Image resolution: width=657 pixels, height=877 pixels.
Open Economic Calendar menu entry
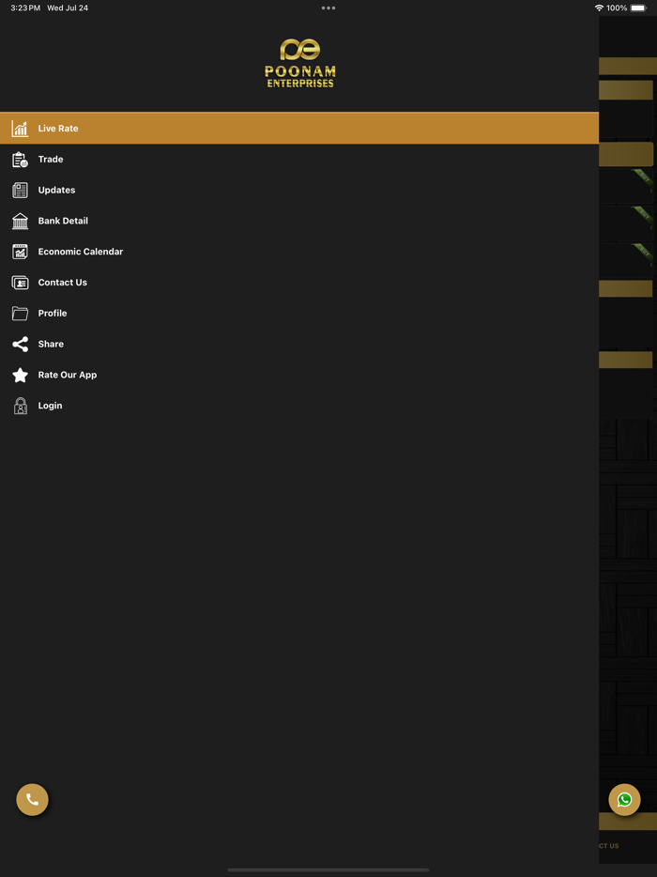pyautogui.click(x=299, y=252)
